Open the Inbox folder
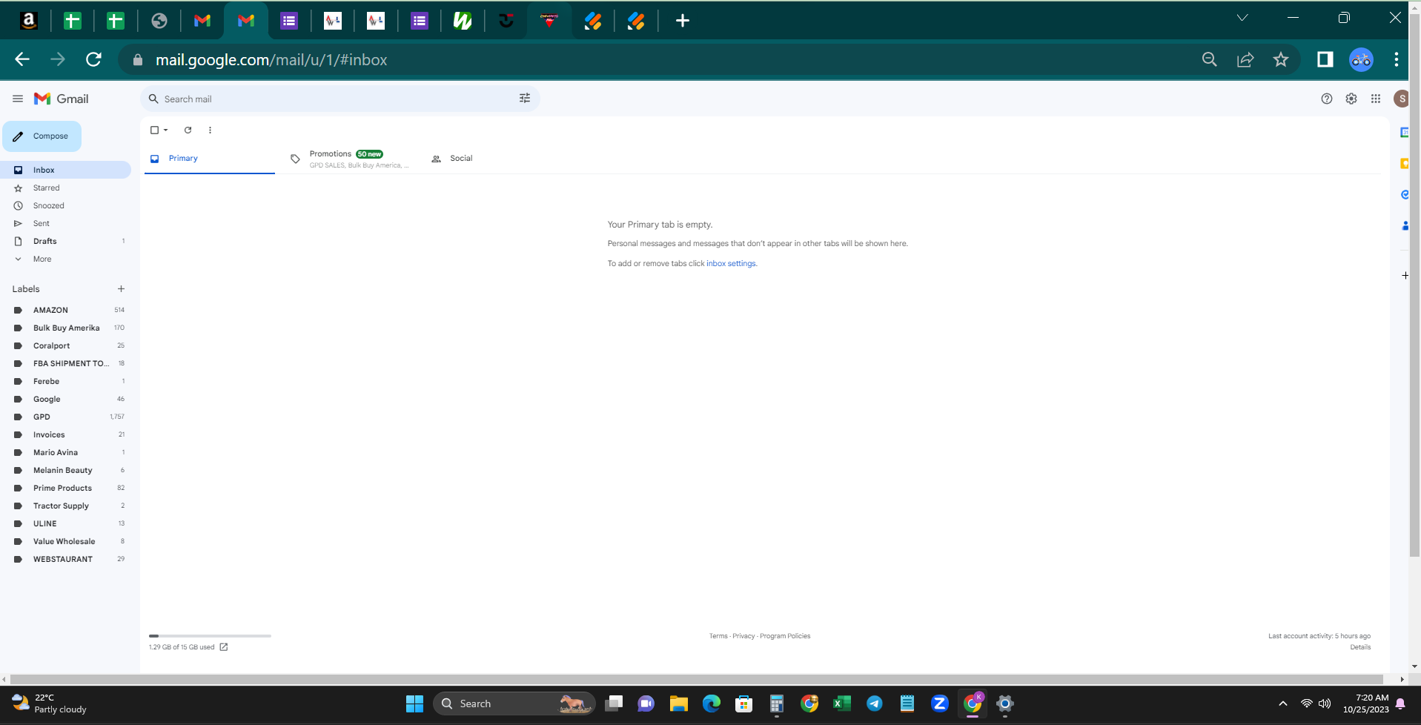Image resolution: width=1421 pixels, height=725 pixels. [65, 170]
